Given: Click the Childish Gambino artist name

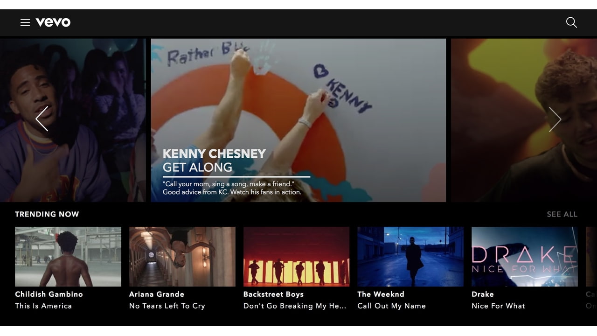Looking at the screenshot, I should (x=49, y=294).
